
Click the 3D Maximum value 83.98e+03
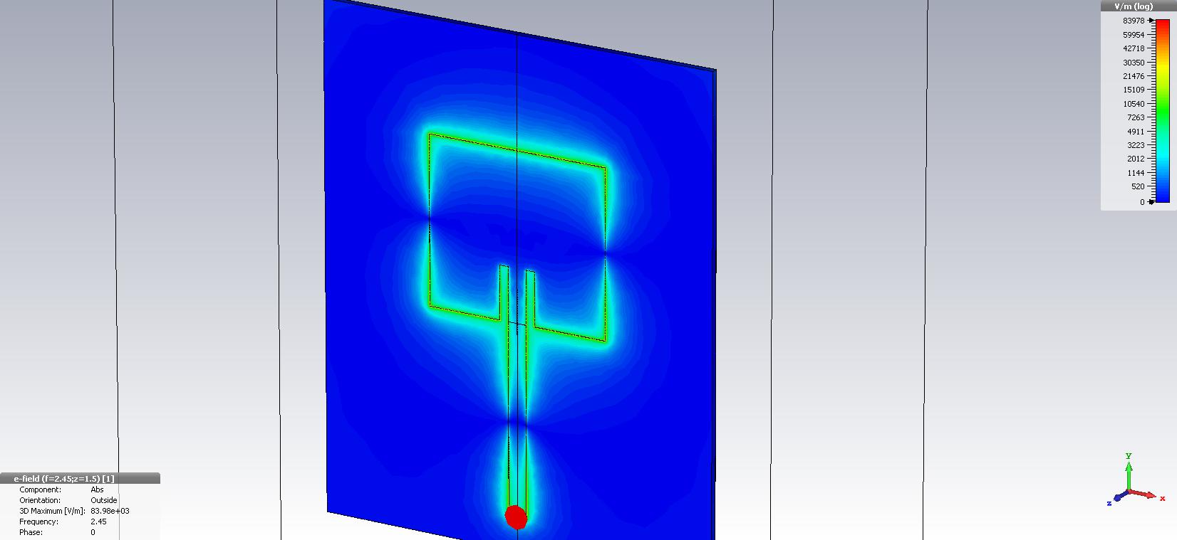pyautogui.click(x=110, y=511)
